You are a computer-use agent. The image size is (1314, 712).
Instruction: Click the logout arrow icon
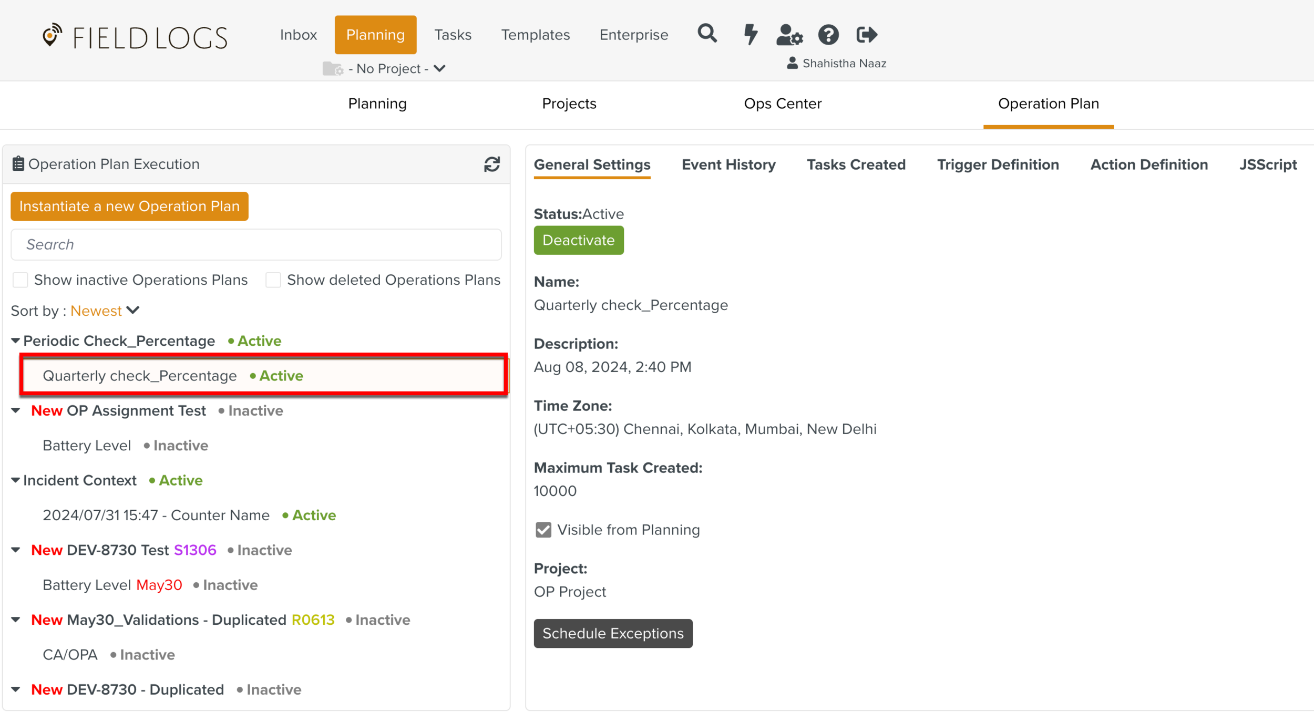[x=867, y=35]
